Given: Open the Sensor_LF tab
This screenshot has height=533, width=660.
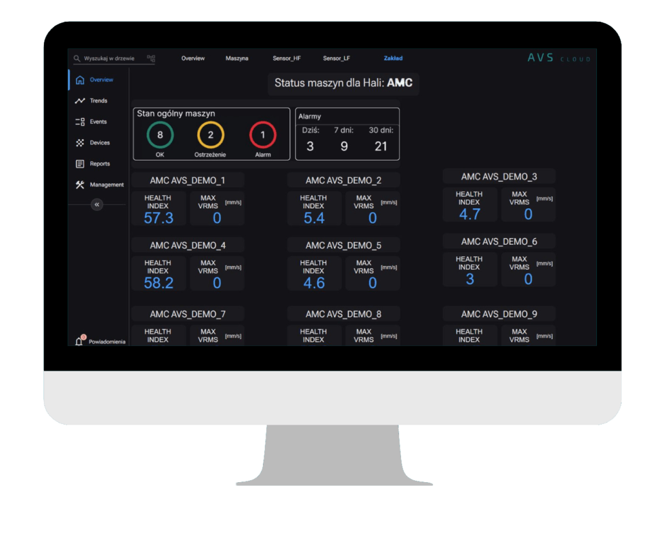Looking at the screenshot, I should (336, 59).
